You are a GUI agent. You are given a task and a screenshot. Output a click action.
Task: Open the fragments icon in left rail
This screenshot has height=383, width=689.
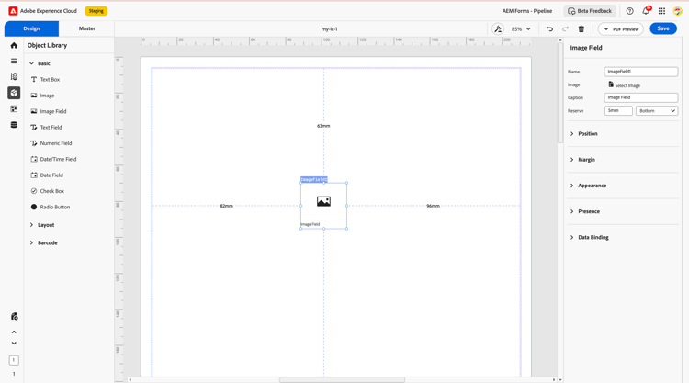pos(14,109)
